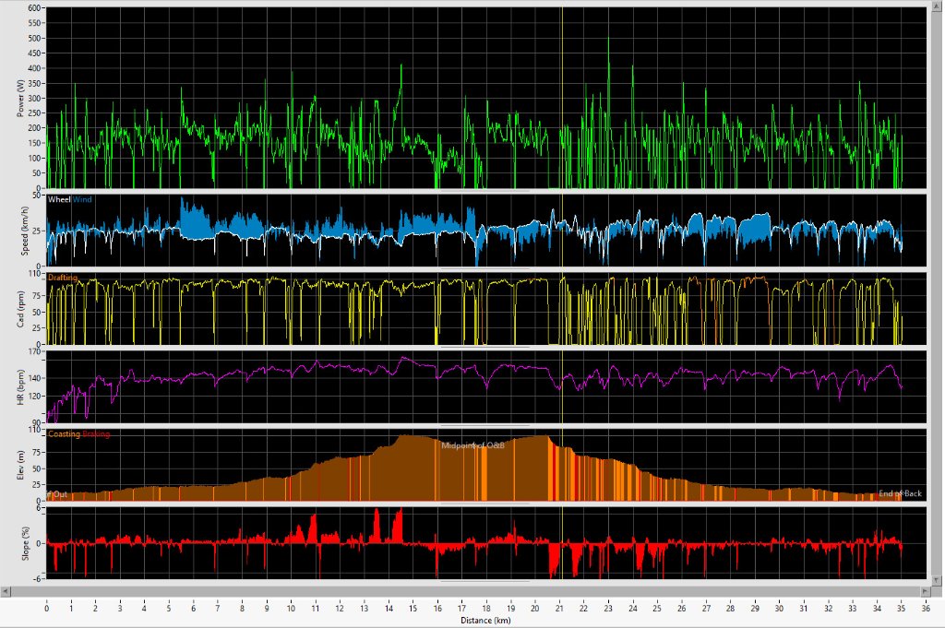Click the horizontal scrollbar left arrow
945x628 pixels.
click(7, 590)
